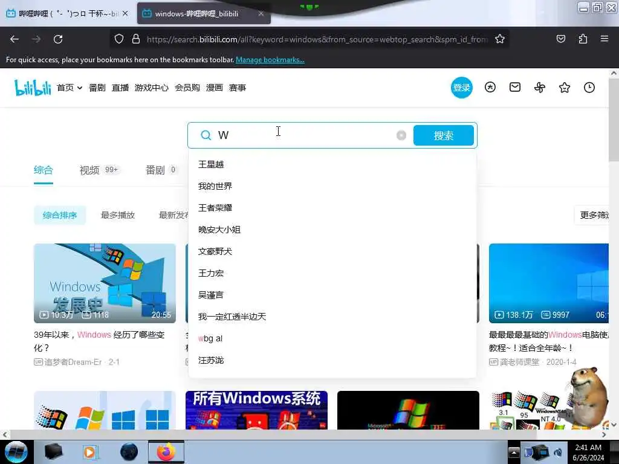
Task: Open the 所有Windows系统 video thumbnail
Action: coord(256,410)
